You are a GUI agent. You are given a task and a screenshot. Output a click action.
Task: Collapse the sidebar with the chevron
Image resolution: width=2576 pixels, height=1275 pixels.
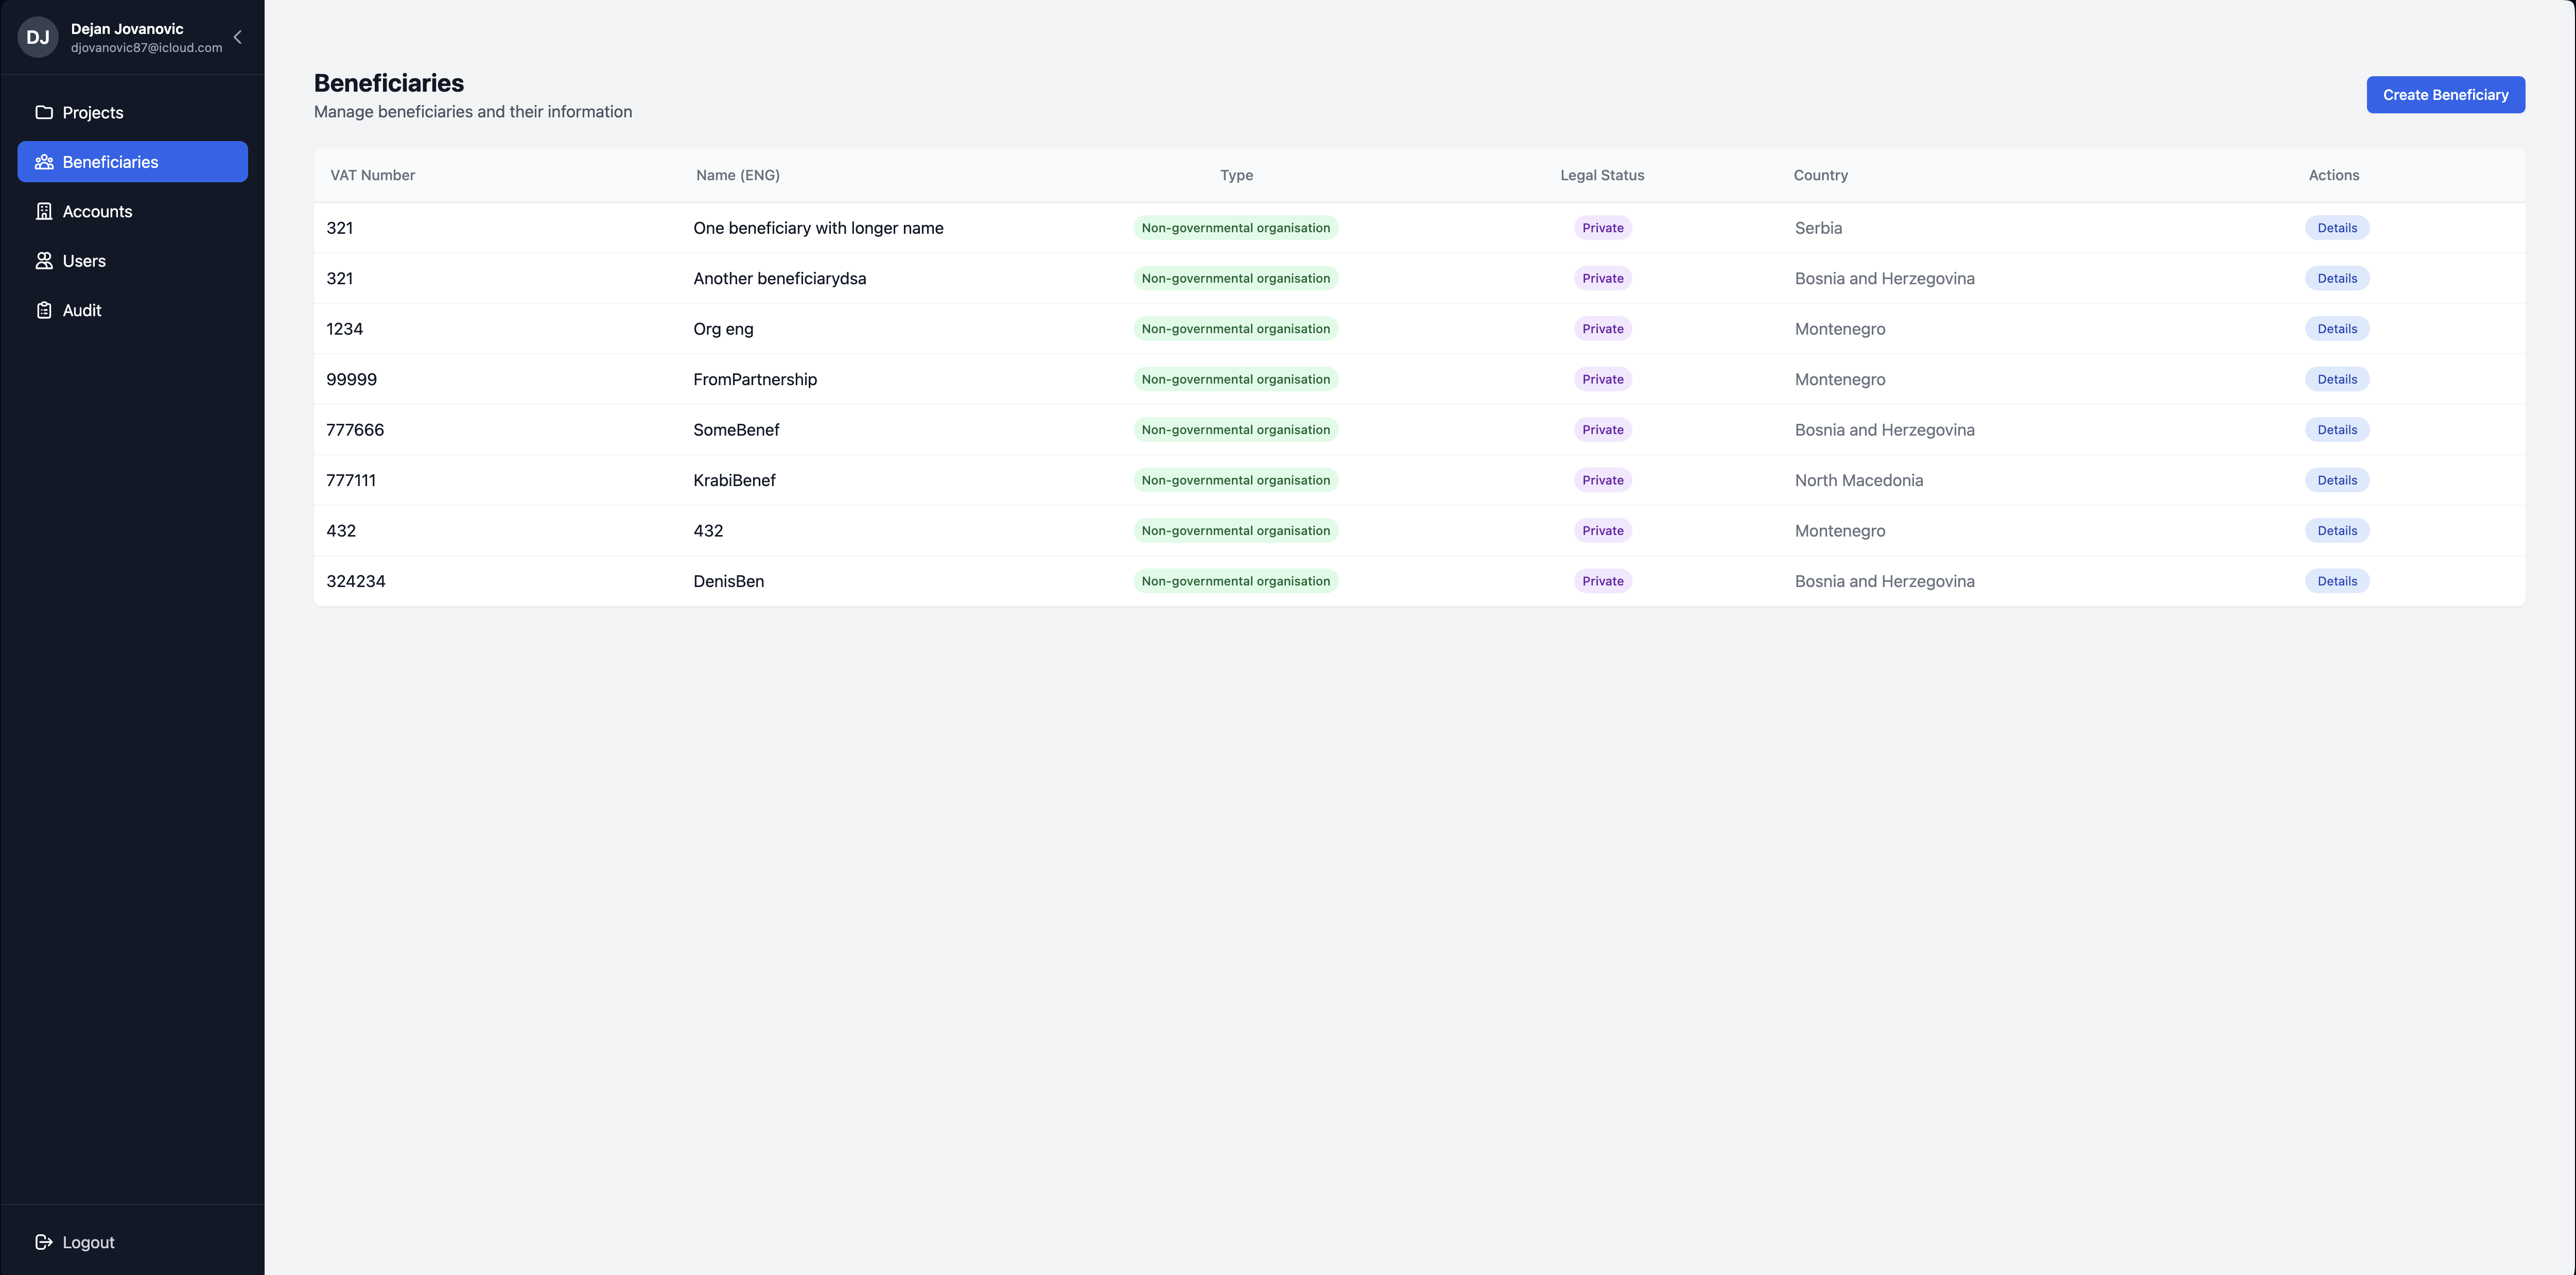(x=237, y=37)
